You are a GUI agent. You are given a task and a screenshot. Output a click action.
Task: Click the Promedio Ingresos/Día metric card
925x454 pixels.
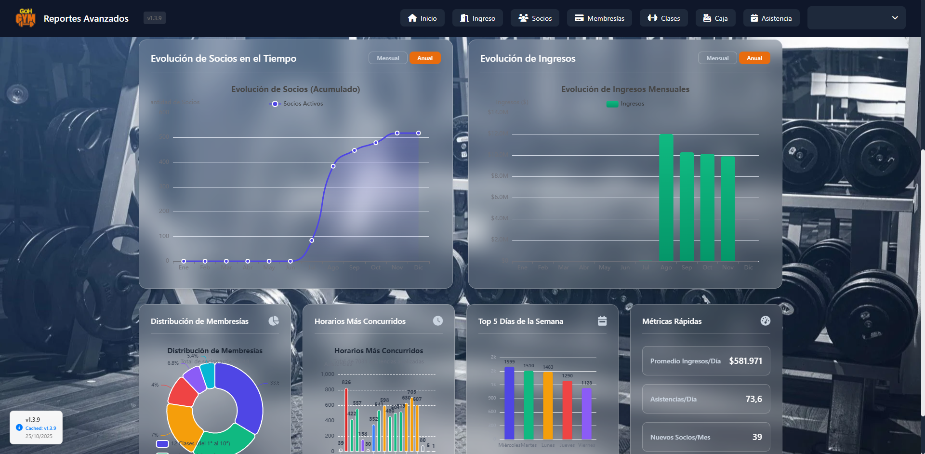[x=706, y=361]
